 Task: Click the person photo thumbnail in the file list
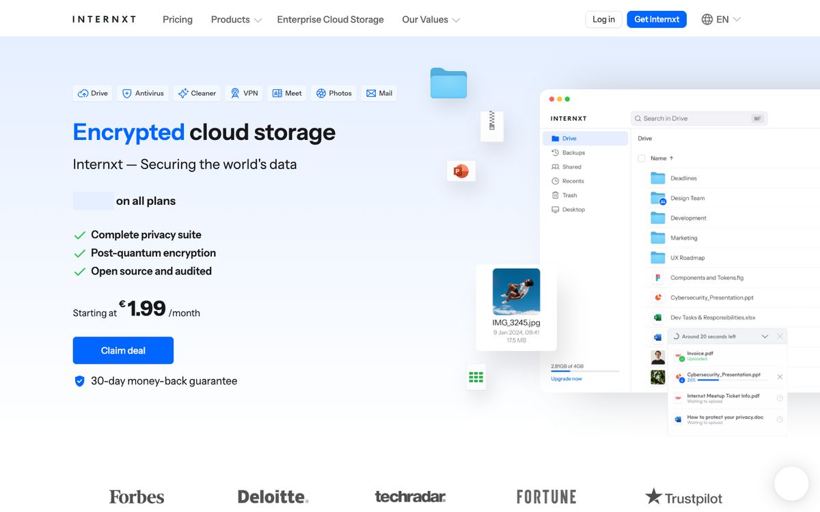(657, 357)
